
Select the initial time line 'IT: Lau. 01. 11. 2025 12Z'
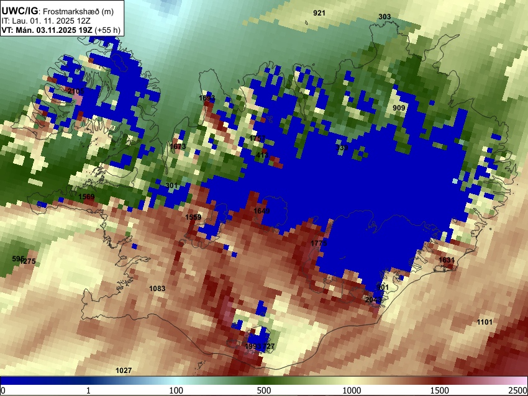(x=46, y=21)
